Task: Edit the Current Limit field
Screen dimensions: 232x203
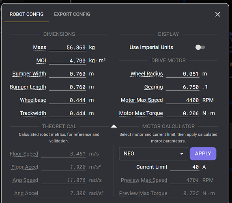Action: tap(185, 167)
